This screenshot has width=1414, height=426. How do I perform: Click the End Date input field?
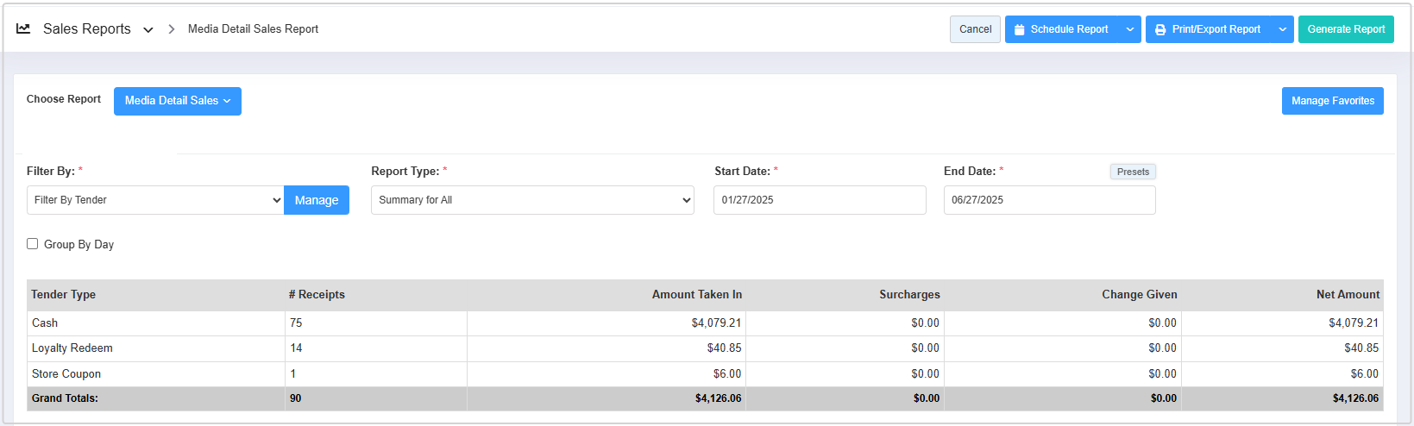tap(1049, 200)
